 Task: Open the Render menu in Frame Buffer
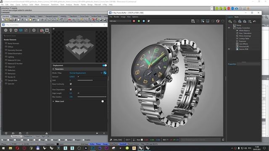pyautogui.click(x=116, y=17)
